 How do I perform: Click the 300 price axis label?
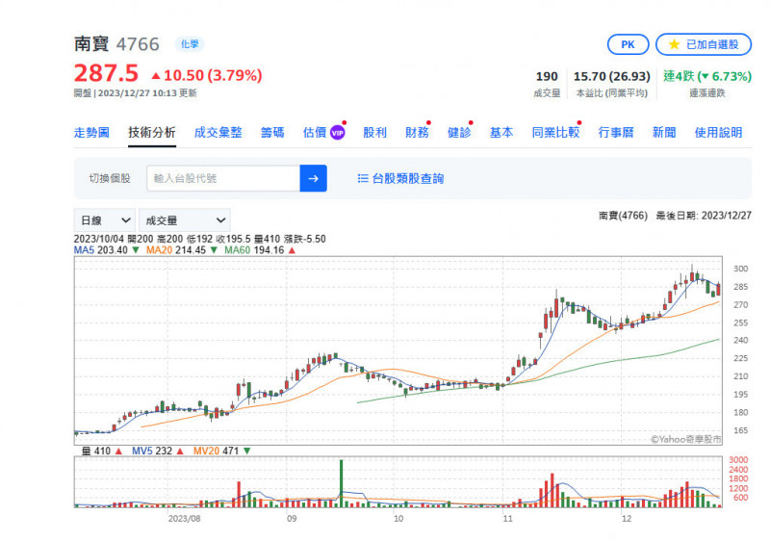click(x=740, y=269)
